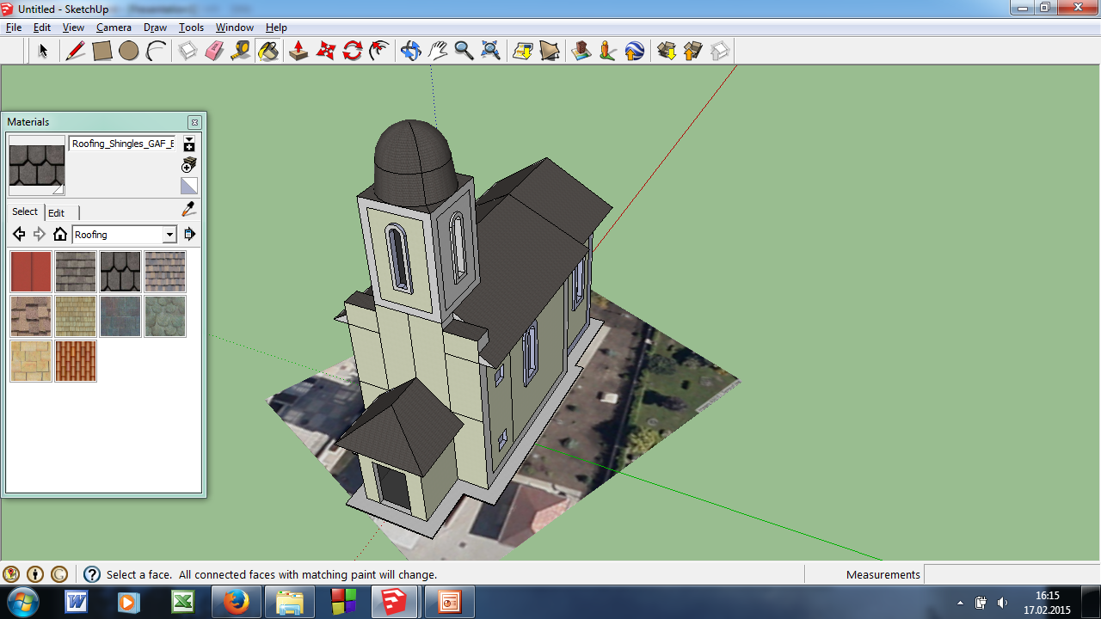
Task: Open the Camera menu
Action: (114, 28)
